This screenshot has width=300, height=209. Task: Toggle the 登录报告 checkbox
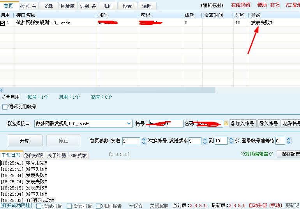[x=39, y=206]
